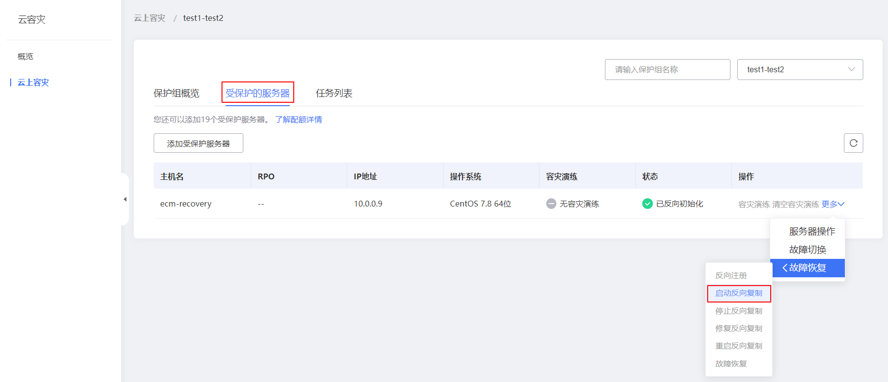Click the refresh icon above the table
Image resolution: width=888 pixels, height=382 pixels.
coord(853,143)
